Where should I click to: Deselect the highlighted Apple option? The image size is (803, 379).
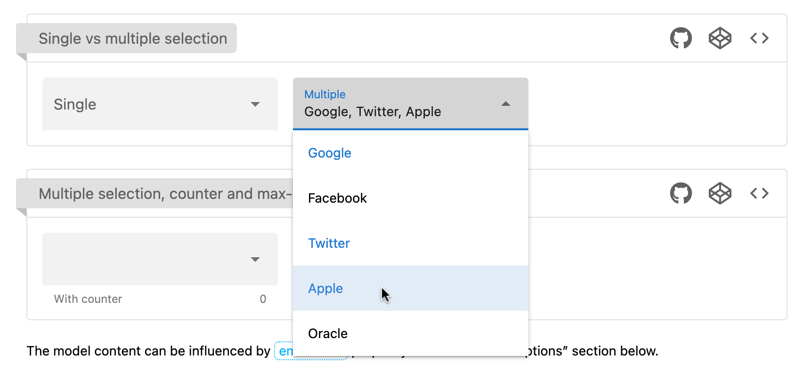point(325,289)
